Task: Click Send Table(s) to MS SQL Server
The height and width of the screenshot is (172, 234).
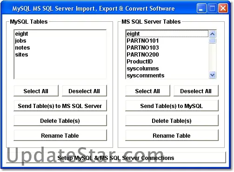Action: pos(60,106)
